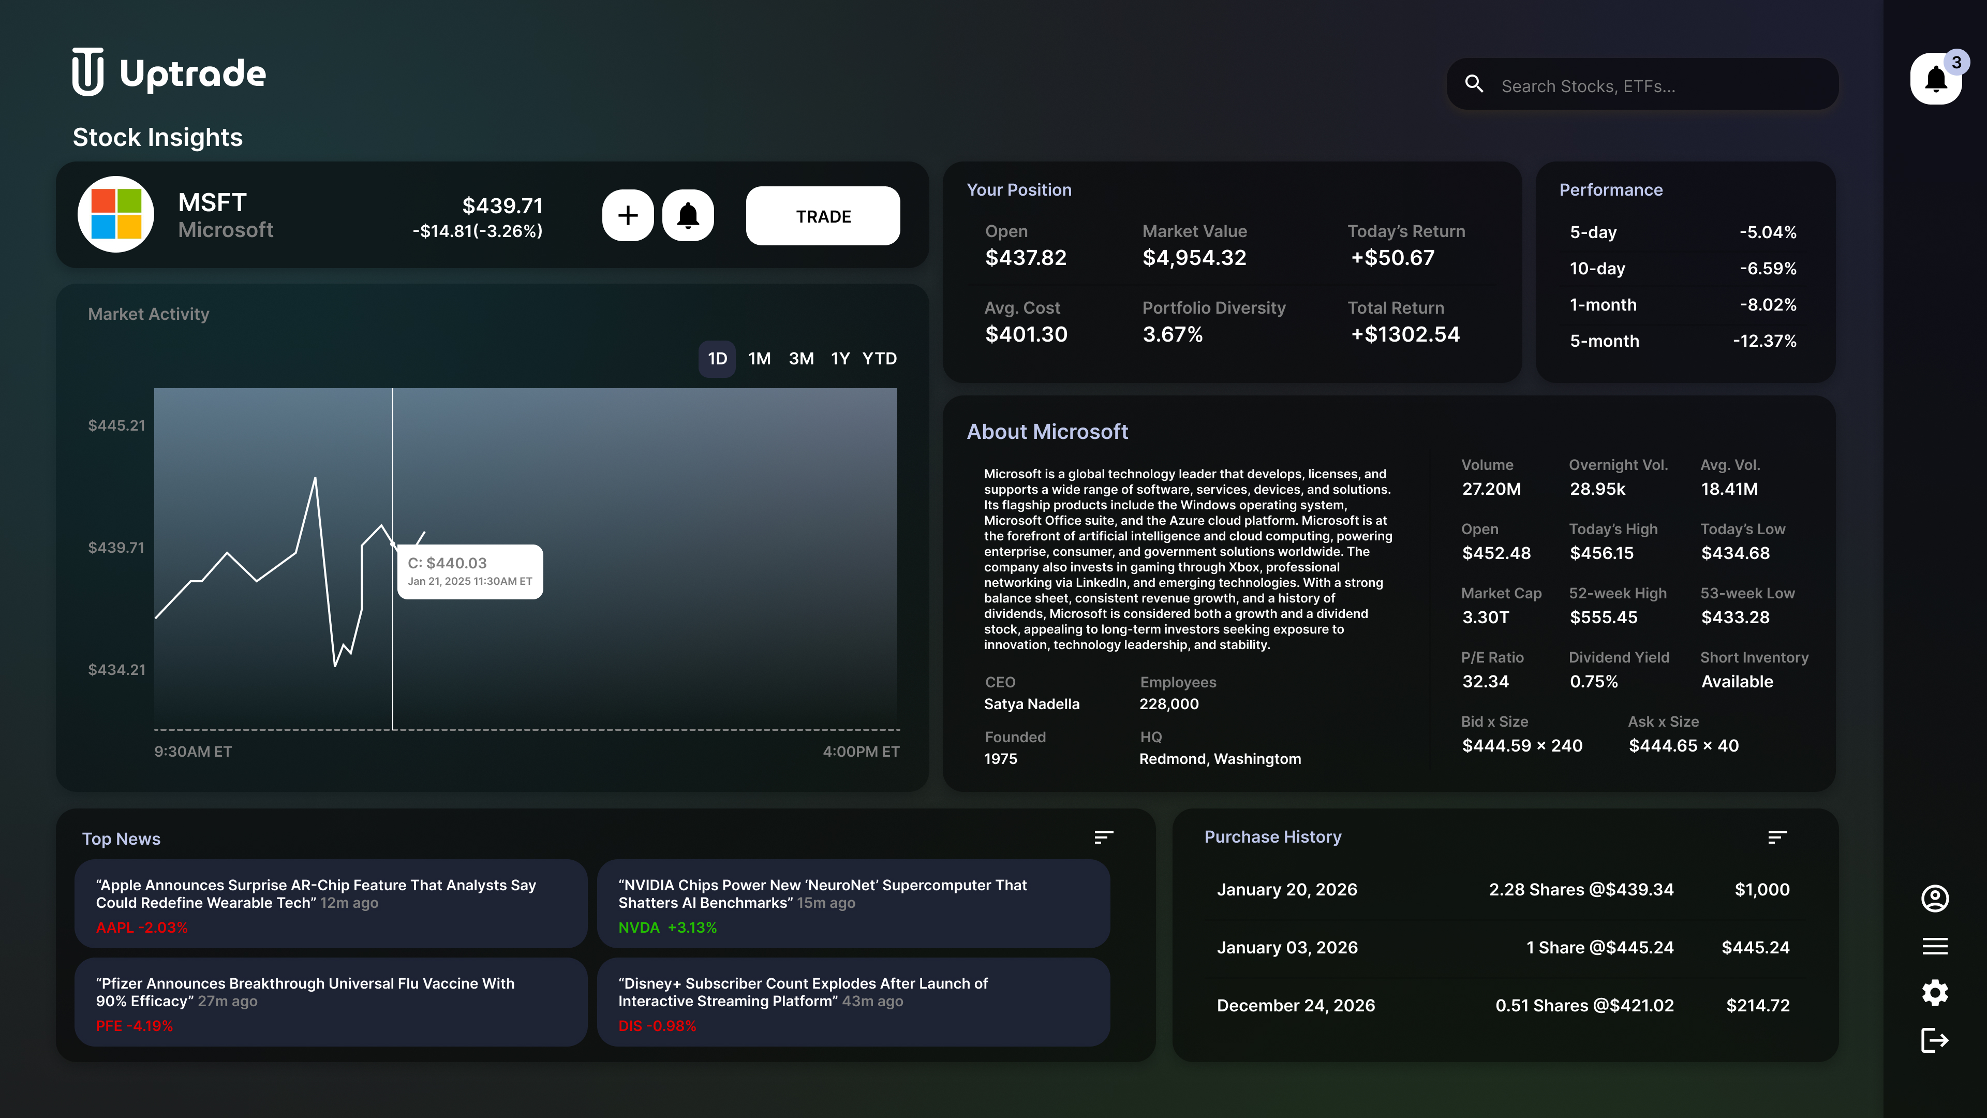Click the 5-month performance row
The image size is (1987, 1118).
point(1683,341)
